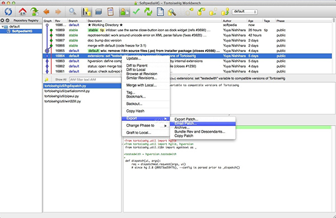Open the Export submenu item

pos(146,118)
